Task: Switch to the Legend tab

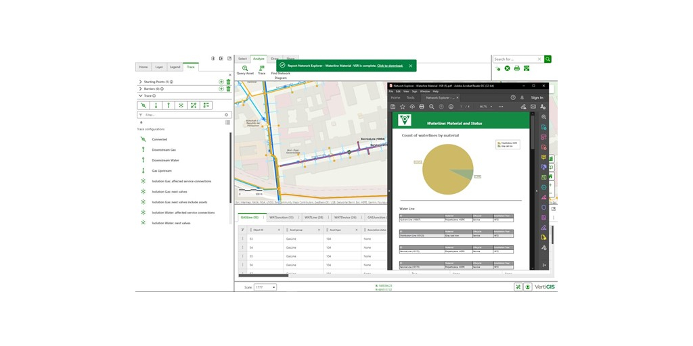Action: pyautogui.click(x=175, y=67)
